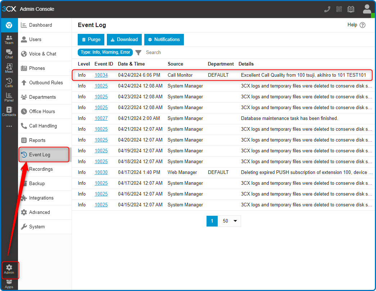
Task: Select Event Log menu item
Action: (44, 155)
